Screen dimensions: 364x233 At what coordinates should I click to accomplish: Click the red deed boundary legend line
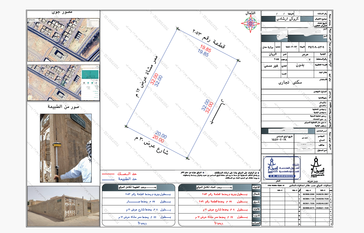point(108,174)
